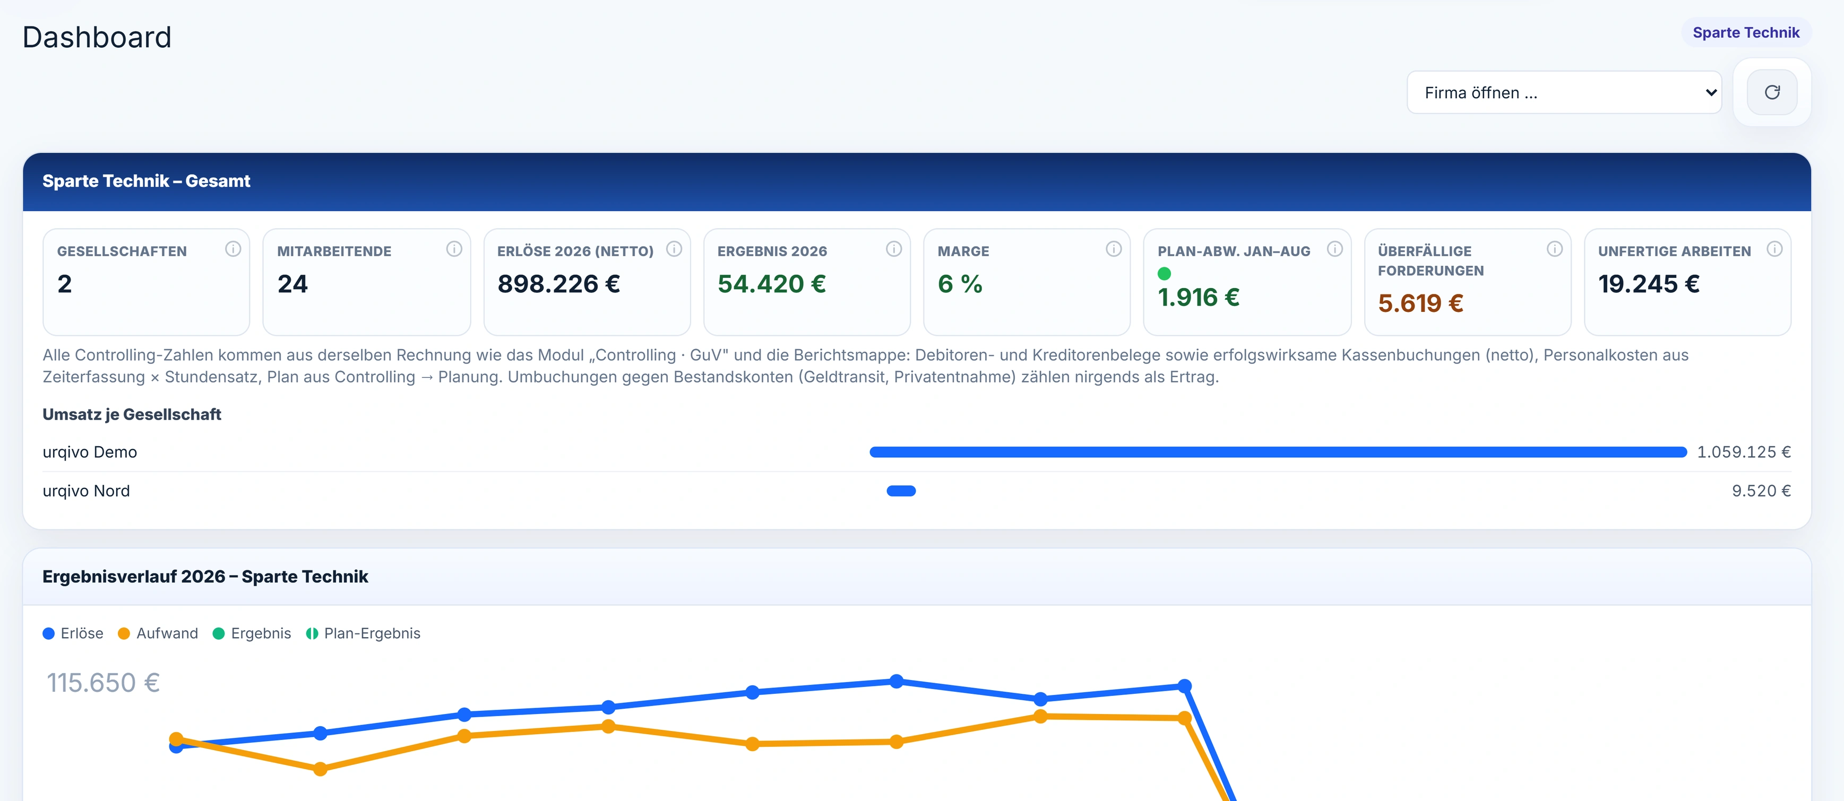
Task: Show info for Gesellschaften card
Action: pyautogui.click(x=234, y=249)
